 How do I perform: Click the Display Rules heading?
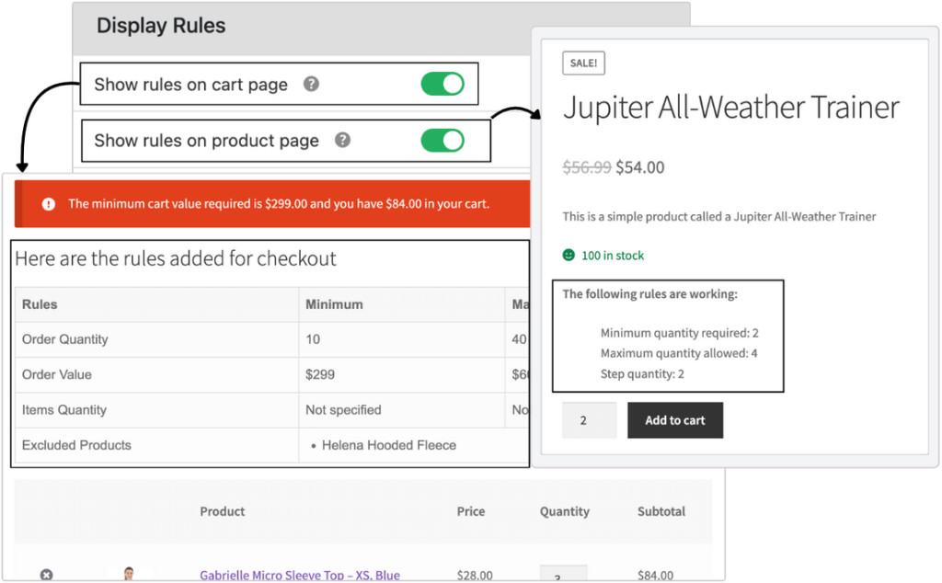[161, 26]
